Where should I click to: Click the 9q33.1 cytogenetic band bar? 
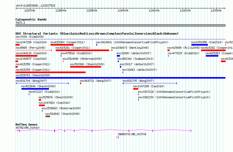(120, 25)
